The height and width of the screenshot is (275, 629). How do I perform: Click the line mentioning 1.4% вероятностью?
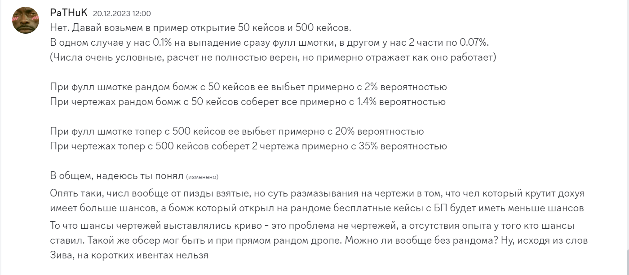point(248,102)
